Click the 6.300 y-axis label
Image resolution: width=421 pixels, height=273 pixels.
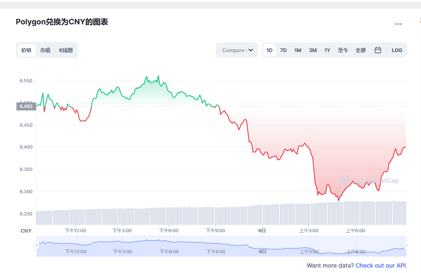[x=26, y=192]
